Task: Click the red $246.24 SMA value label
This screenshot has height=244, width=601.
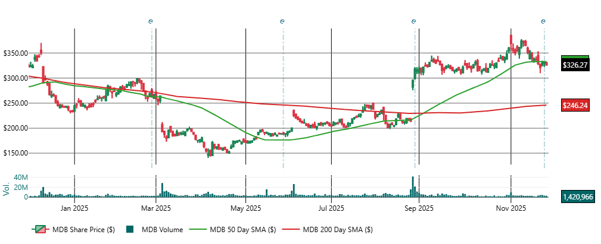Action: (x=575, y=105)
